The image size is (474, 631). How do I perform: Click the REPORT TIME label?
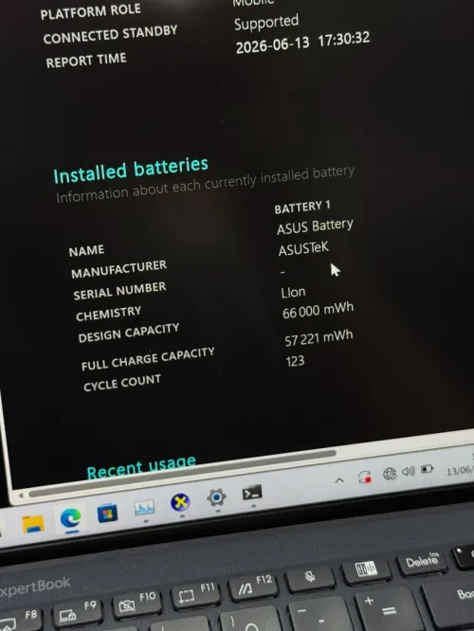pyautogui.click(x=86, y=61)
